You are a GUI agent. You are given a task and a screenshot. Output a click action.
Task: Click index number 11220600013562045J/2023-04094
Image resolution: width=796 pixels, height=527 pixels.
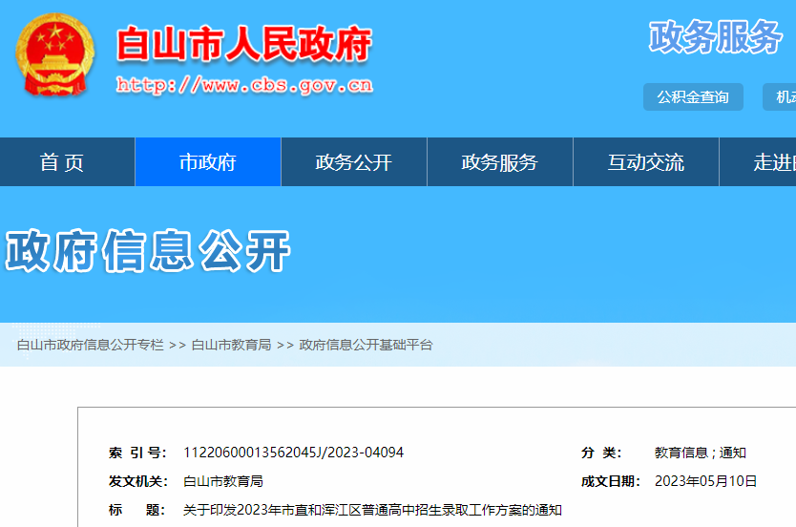point(293,453)
